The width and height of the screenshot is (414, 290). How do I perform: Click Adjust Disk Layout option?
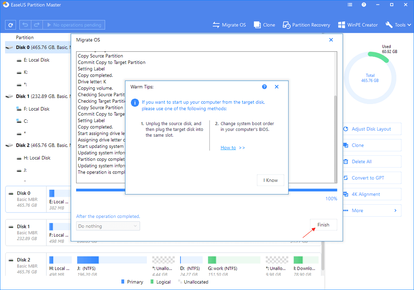coord(372,129)
